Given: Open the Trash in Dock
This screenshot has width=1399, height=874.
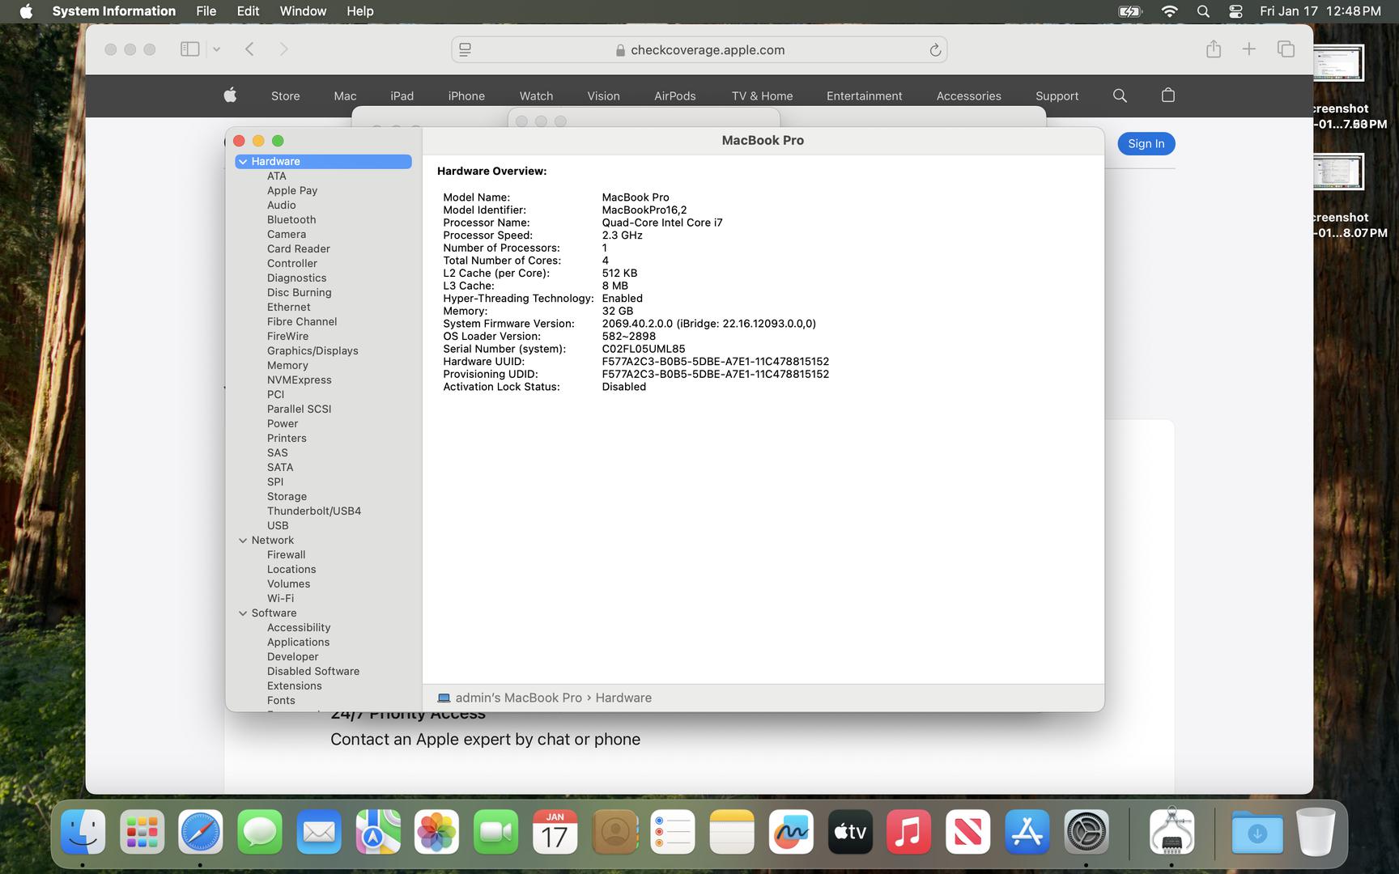Looking at the screenshot, I should tap(1316, 832).
